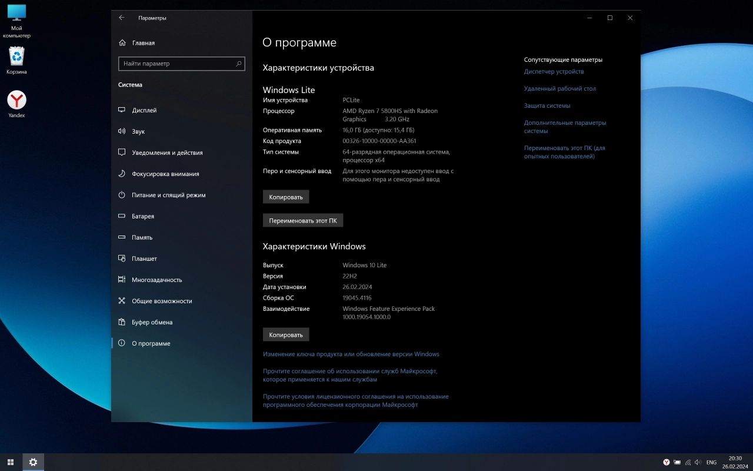Click the Дисплей monitor icon in sidebar

pos(122,110)
